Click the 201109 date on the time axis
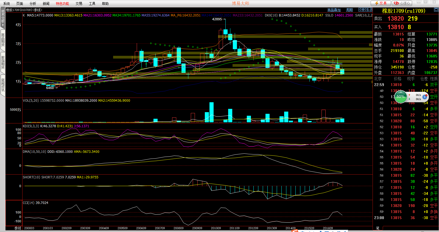This screenshot has width=439, height=232. click(x=234, y=228)
